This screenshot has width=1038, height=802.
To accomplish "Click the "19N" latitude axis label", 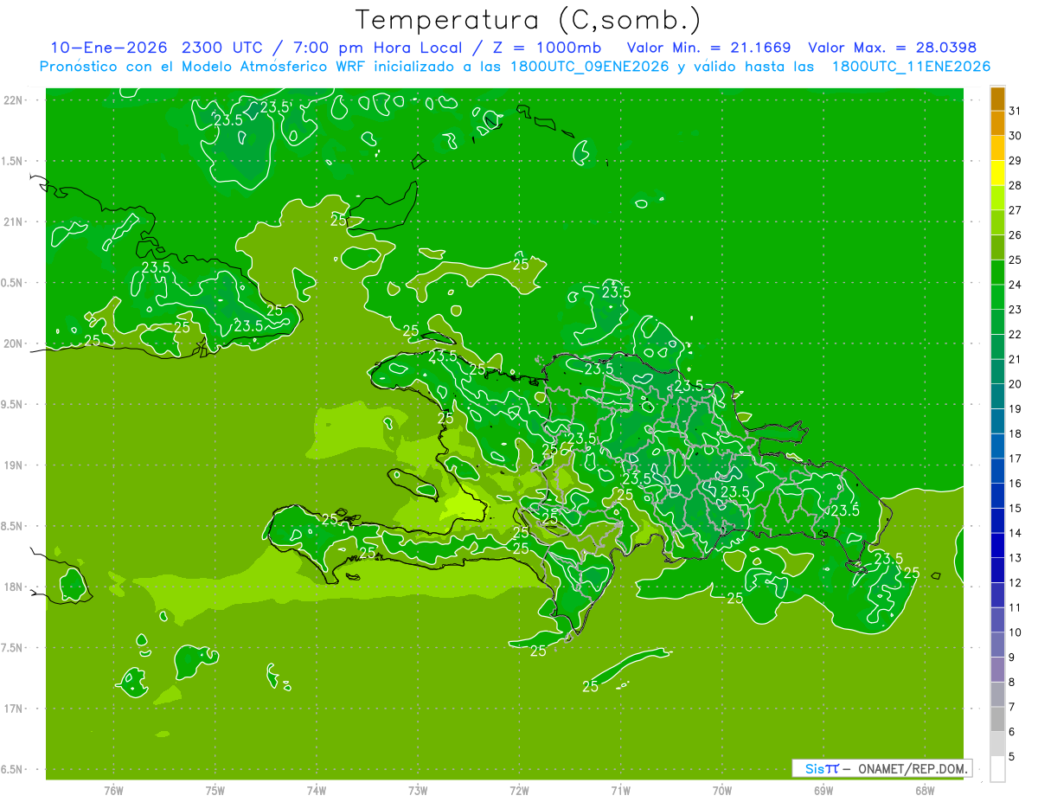I will click(14, 465).
